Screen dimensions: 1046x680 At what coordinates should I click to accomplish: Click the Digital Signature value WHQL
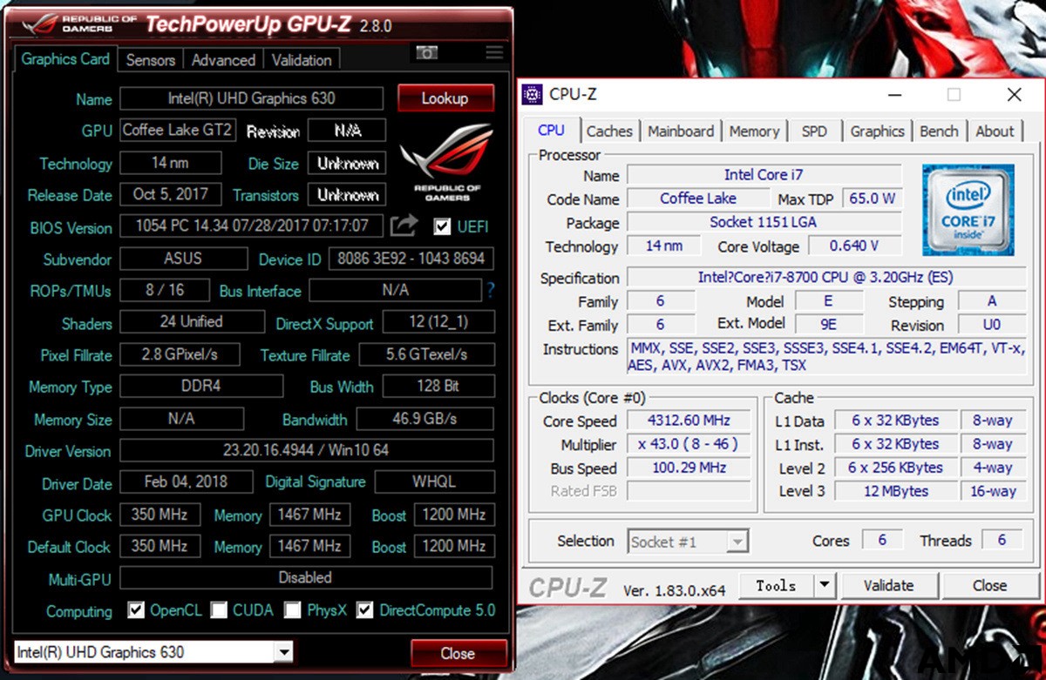tap(434, 481)
